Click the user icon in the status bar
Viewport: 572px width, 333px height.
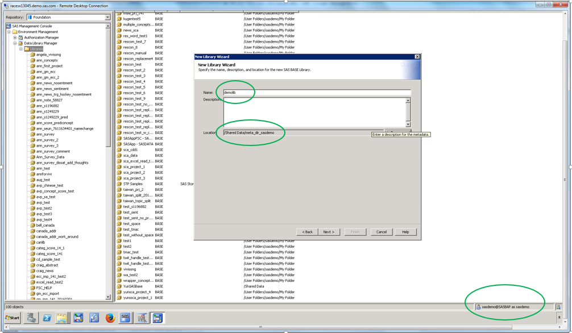tap(479, 307)
